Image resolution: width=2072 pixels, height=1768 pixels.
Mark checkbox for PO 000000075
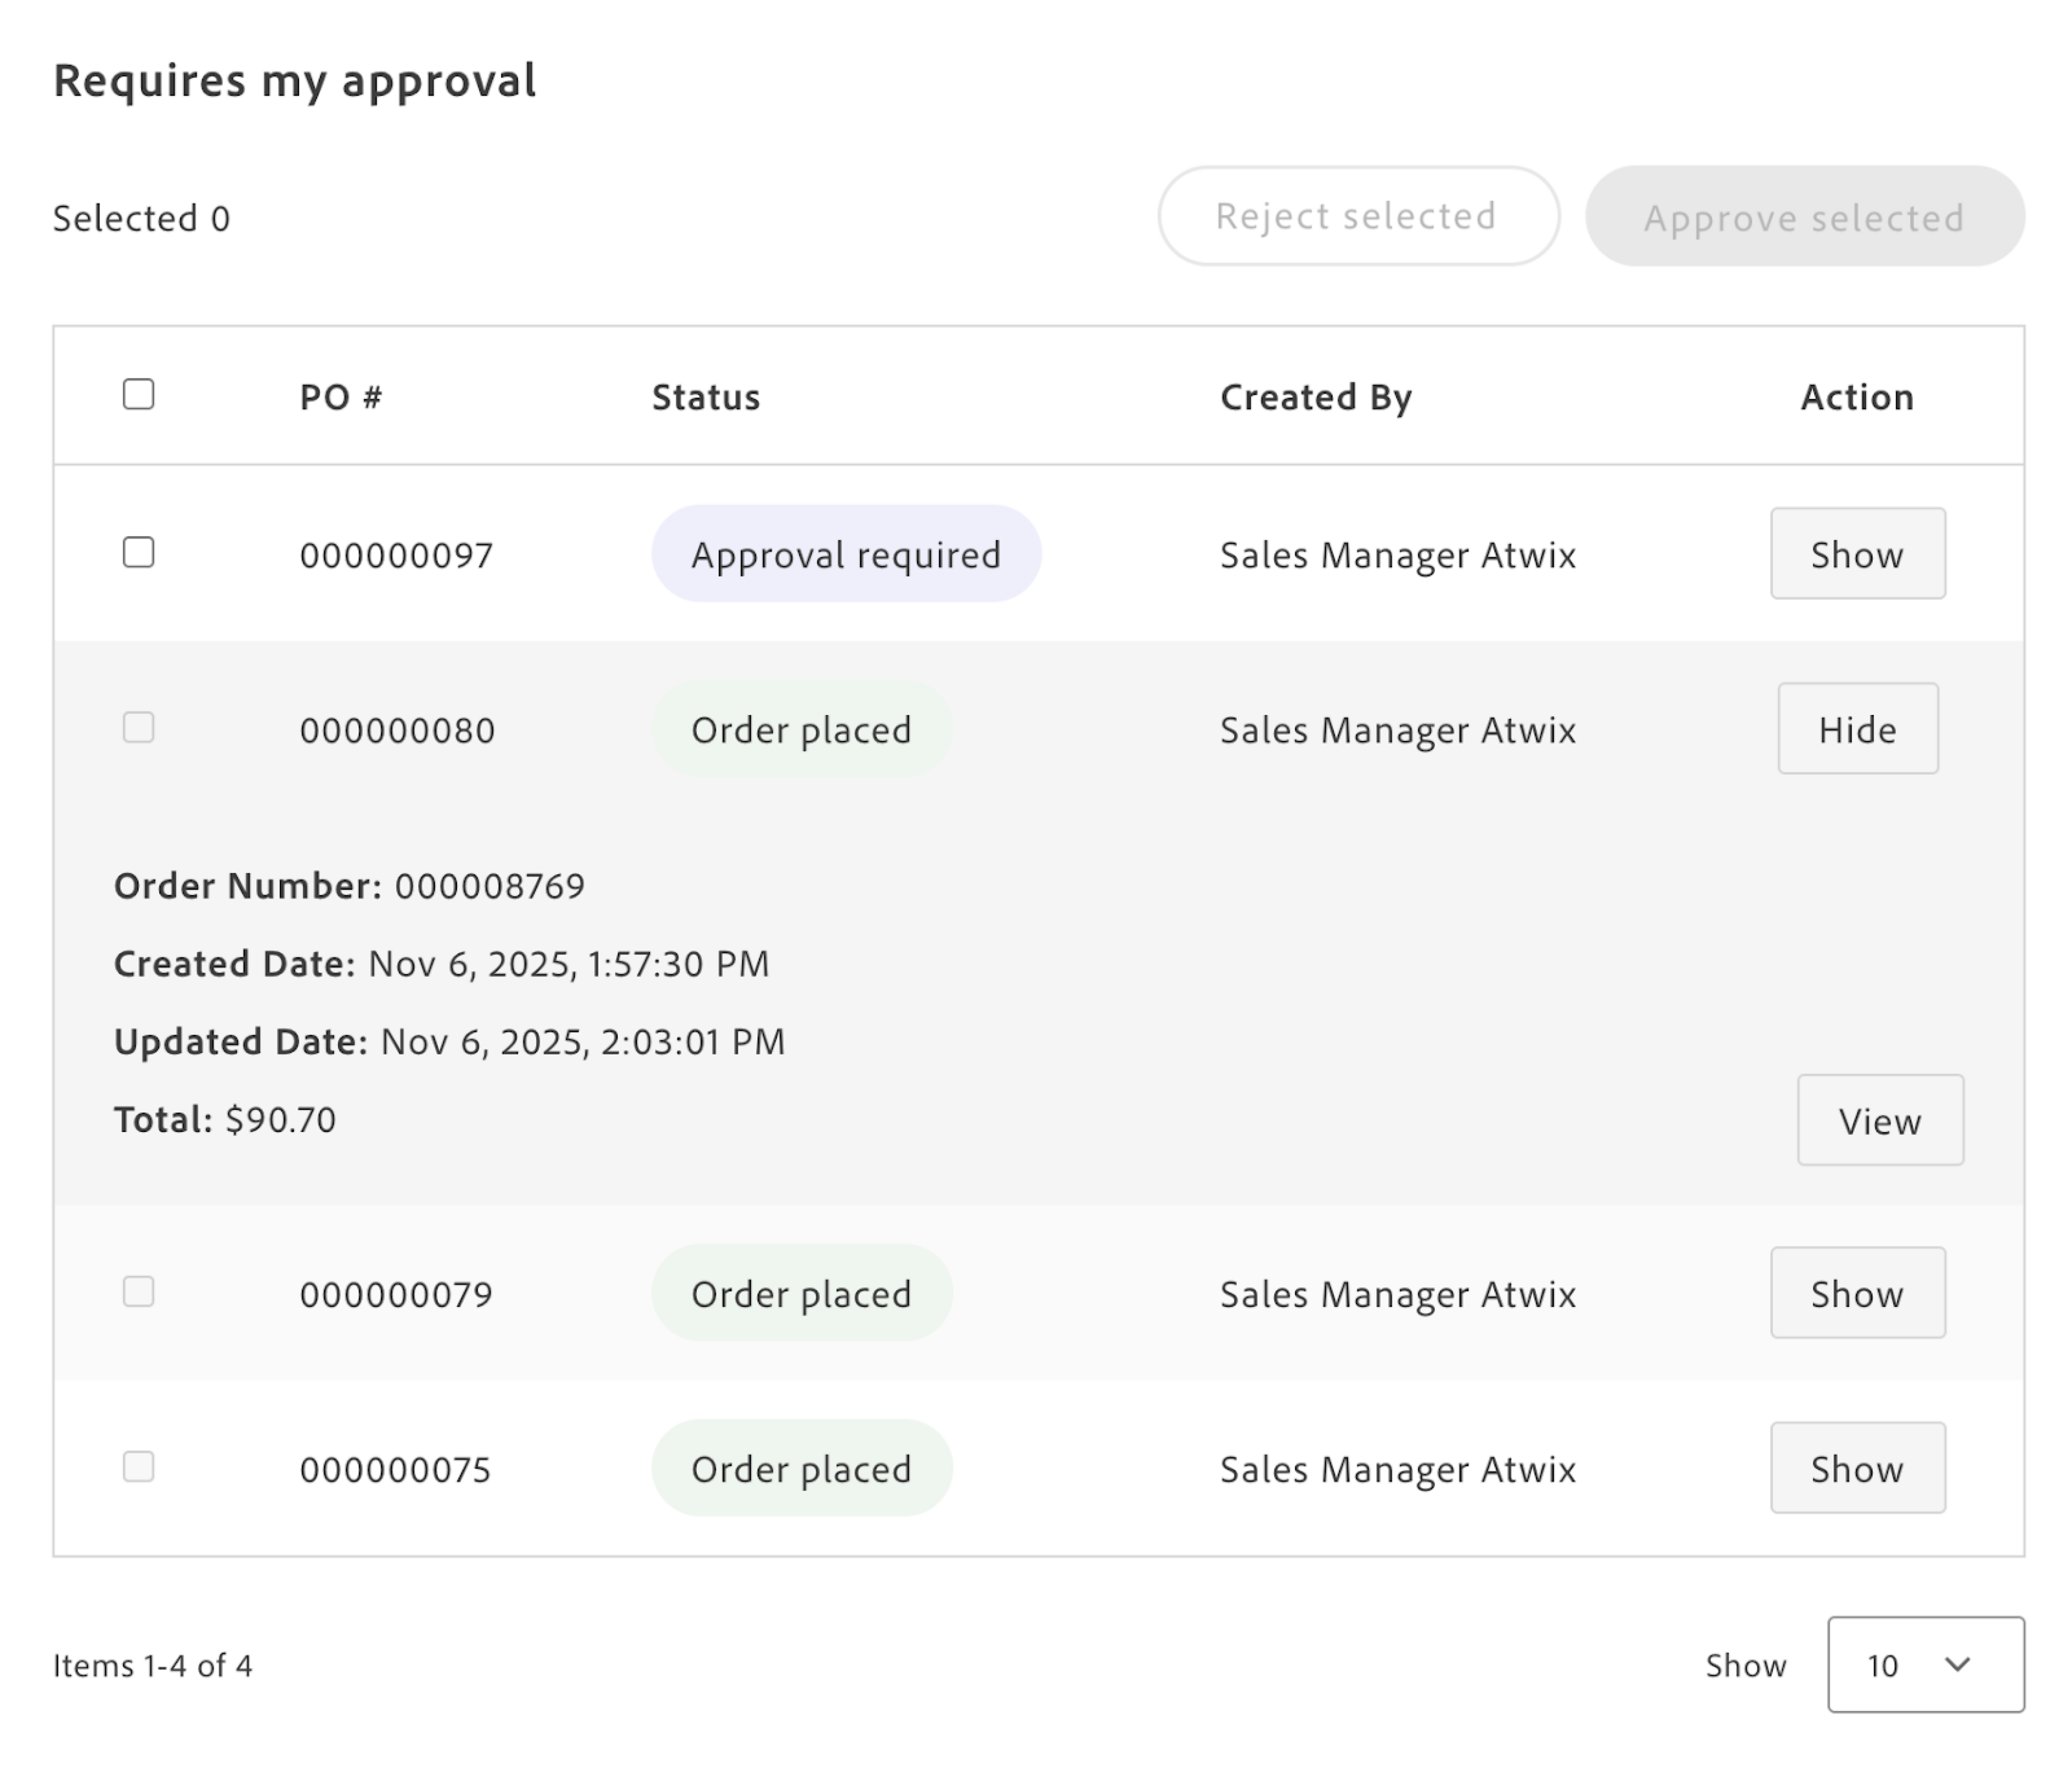tap(138, 1466)
